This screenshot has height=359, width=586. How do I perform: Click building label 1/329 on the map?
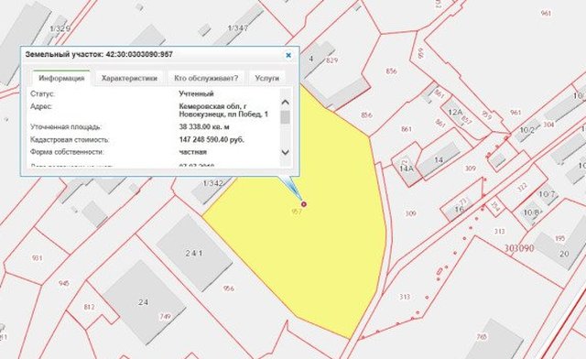60,28
